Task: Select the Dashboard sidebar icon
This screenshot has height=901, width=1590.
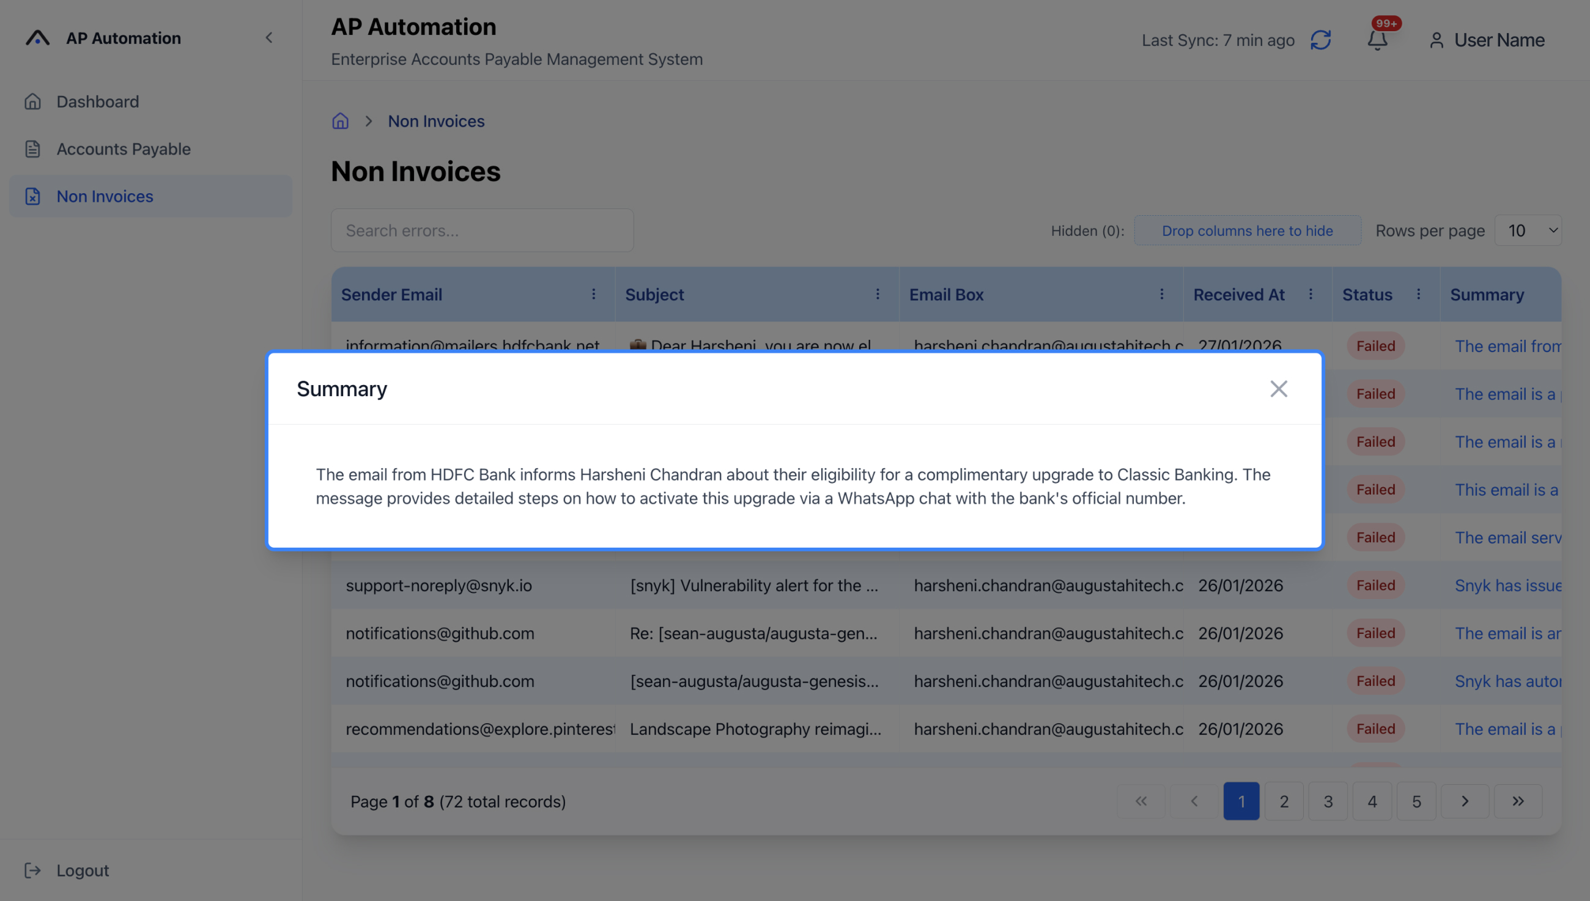Action: (x=33, y=101)
